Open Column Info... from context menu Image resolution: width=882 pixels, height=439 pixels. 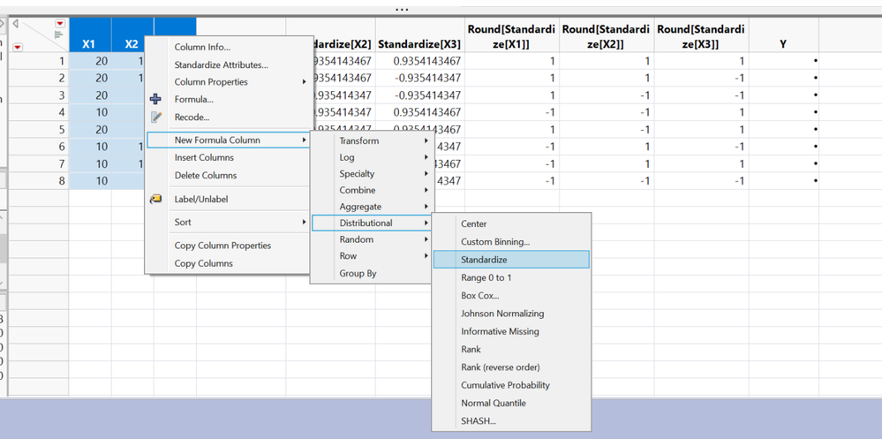202,48
